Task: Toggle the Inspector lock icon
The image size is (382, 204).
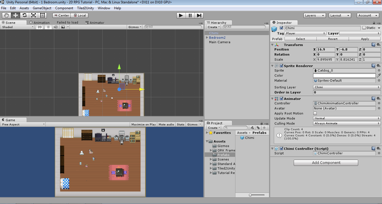Action: click(x=374, y=23)
